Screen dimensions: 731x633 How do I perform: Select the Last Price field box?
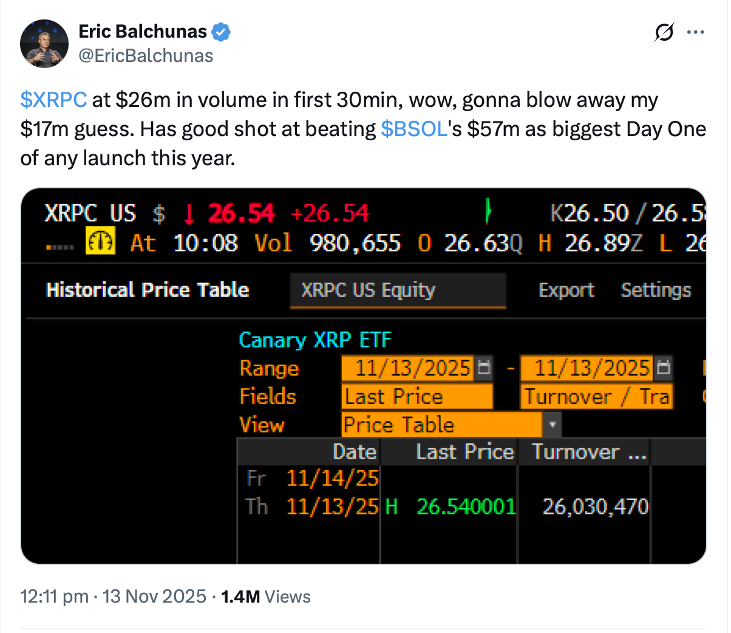[x=417, y=397]
